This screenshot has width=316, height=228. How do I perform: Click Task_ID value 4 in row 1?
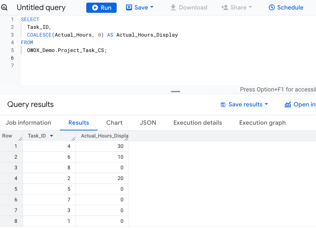69,146
